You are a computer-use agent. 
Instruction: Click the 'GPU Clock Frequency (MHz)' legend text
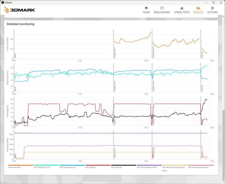click(198, 167)
